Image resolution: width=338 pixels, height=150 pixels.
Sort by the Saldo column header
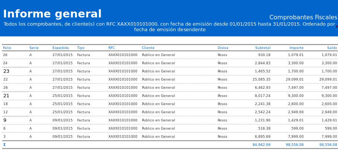tap(332, 48)
